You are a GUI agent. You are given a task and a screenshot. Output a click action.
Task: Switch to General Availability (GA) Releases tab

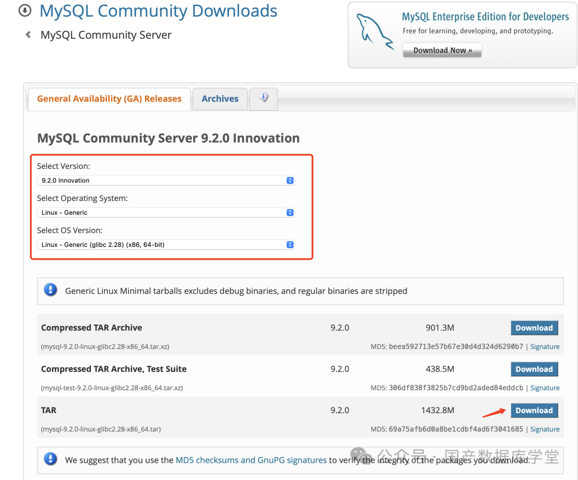click(x=109, y=99)
